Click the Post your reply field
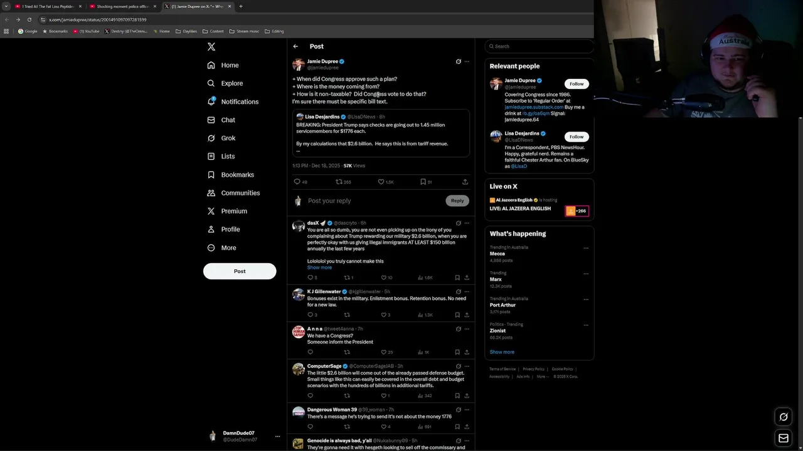Image resolution: width=803 pixels, height=451 pixels. (375, 200)
